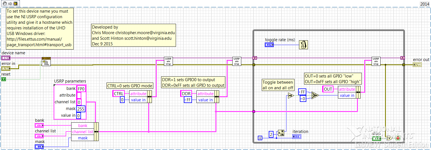Screen dimensions: 431x150
Task: Click the 'OUT=0 sets all GPIO low' comment
Action: tap(333, 79)
